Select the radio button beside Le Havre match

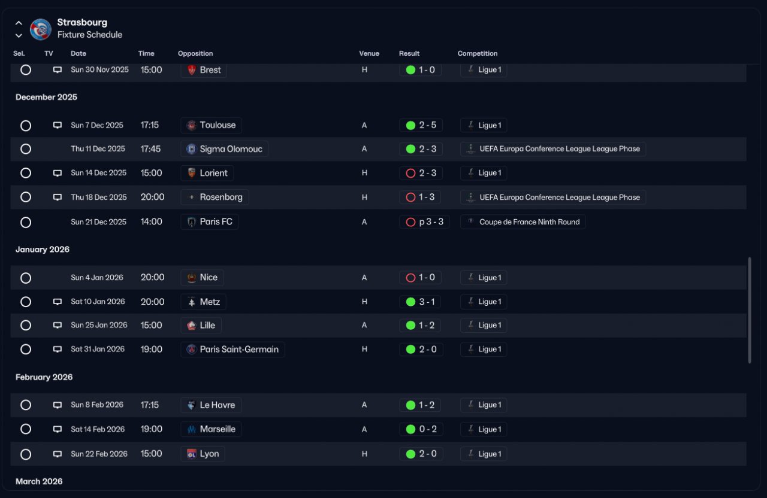(26, 405)
